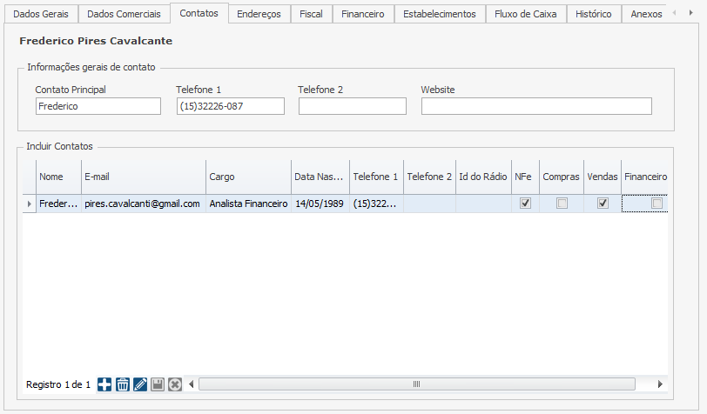
Task: Delete the selected contact using the trash icon
Action: coord(123,384)
